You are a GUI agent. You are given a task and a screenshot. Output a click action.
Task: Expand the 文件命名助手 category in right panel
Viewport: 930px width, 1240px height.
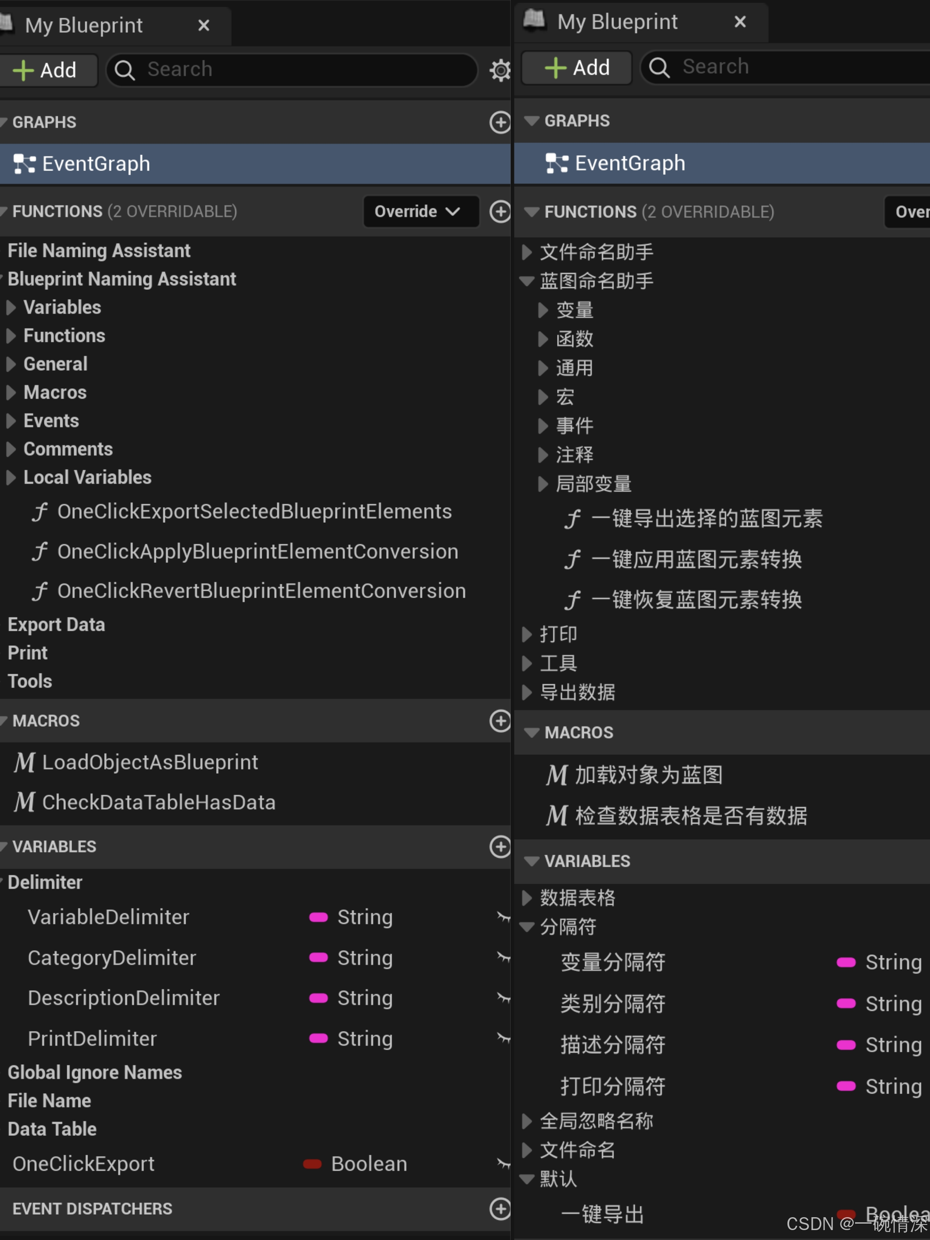click(x=527, y=252)
